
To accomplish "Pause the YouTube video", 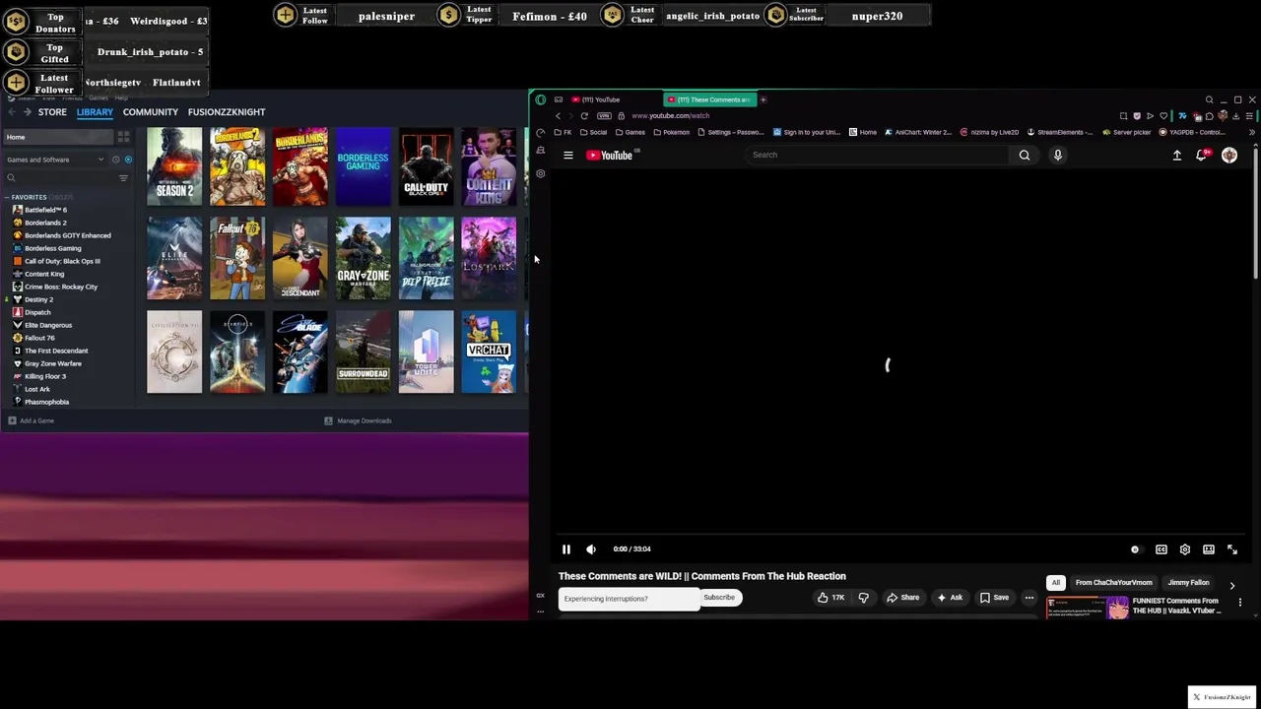I will click(x=566, y=549).
